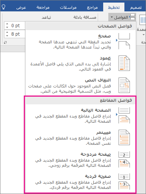Choose التفاف النص (Text Wrapping) break

coord(81,85)
